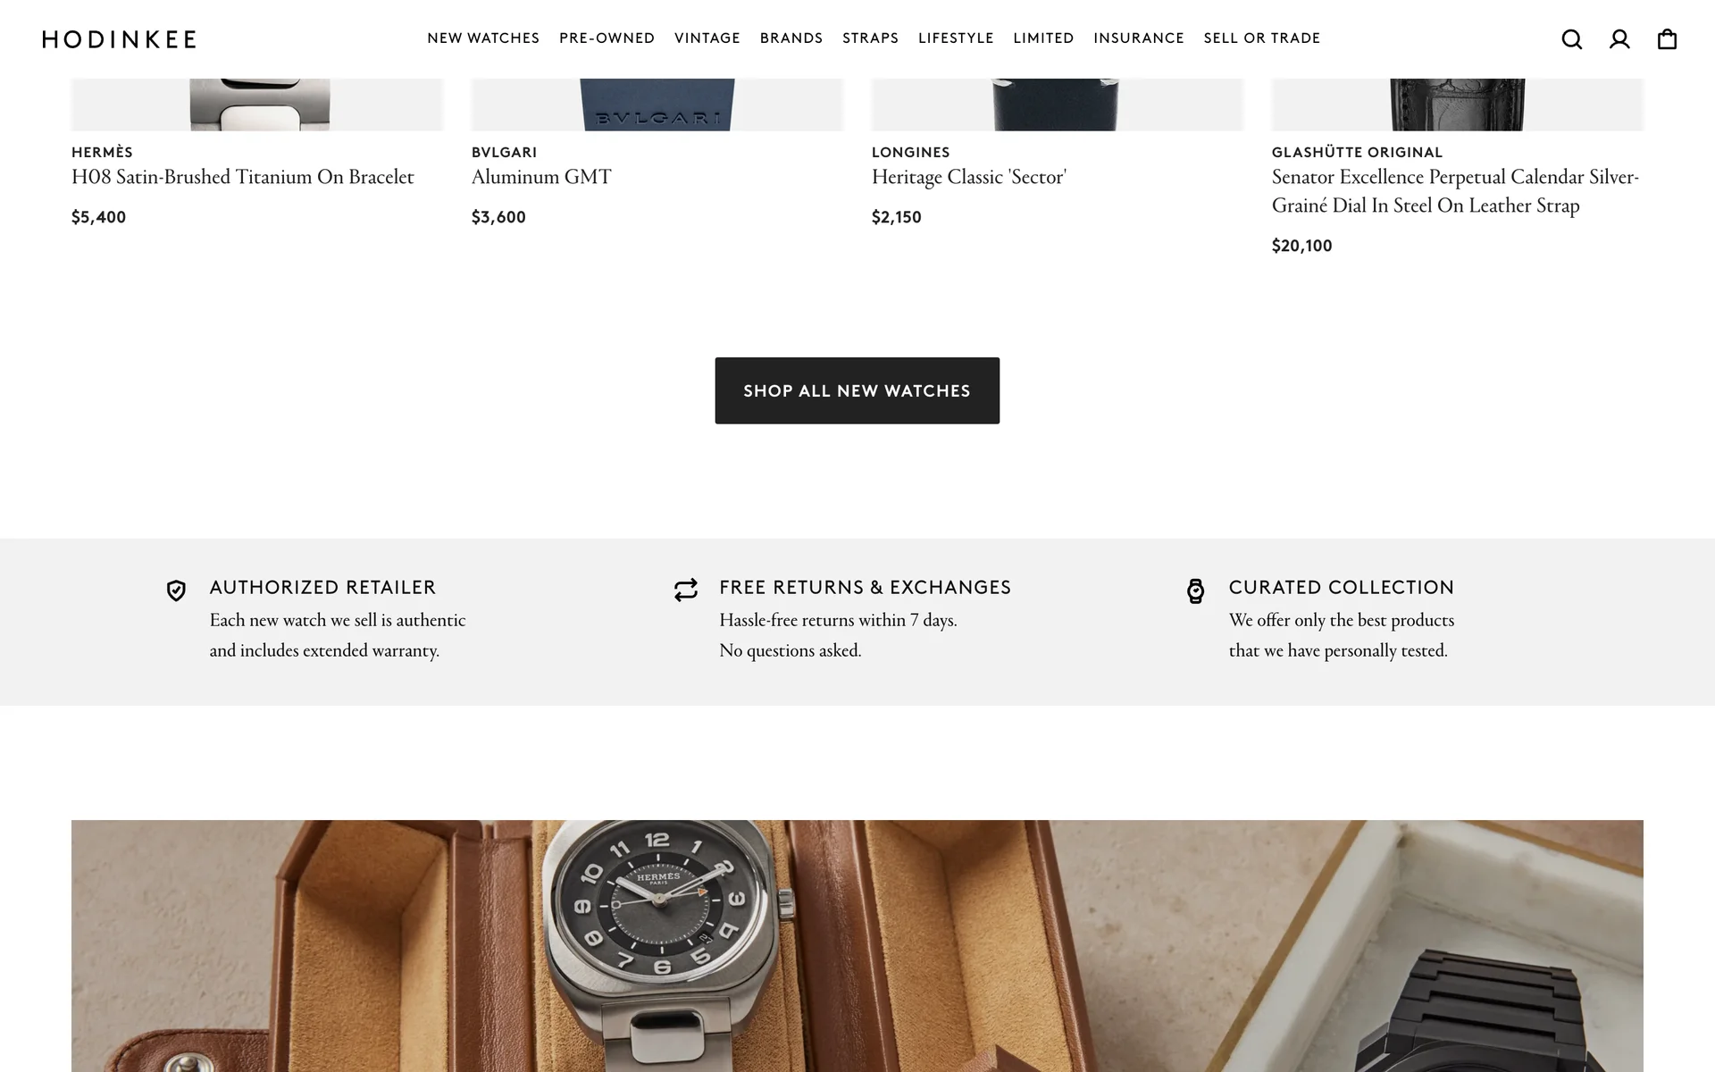This screenshot has width=1715, height=1072.
Task: Open the shopping bag icon
Action: pyautogui.click(x=1667, y=39)
